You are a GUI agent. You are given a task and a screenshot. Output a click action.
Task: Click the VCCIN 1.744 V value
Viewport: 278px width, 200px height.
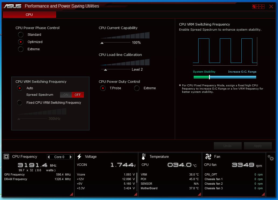(123, 165)
